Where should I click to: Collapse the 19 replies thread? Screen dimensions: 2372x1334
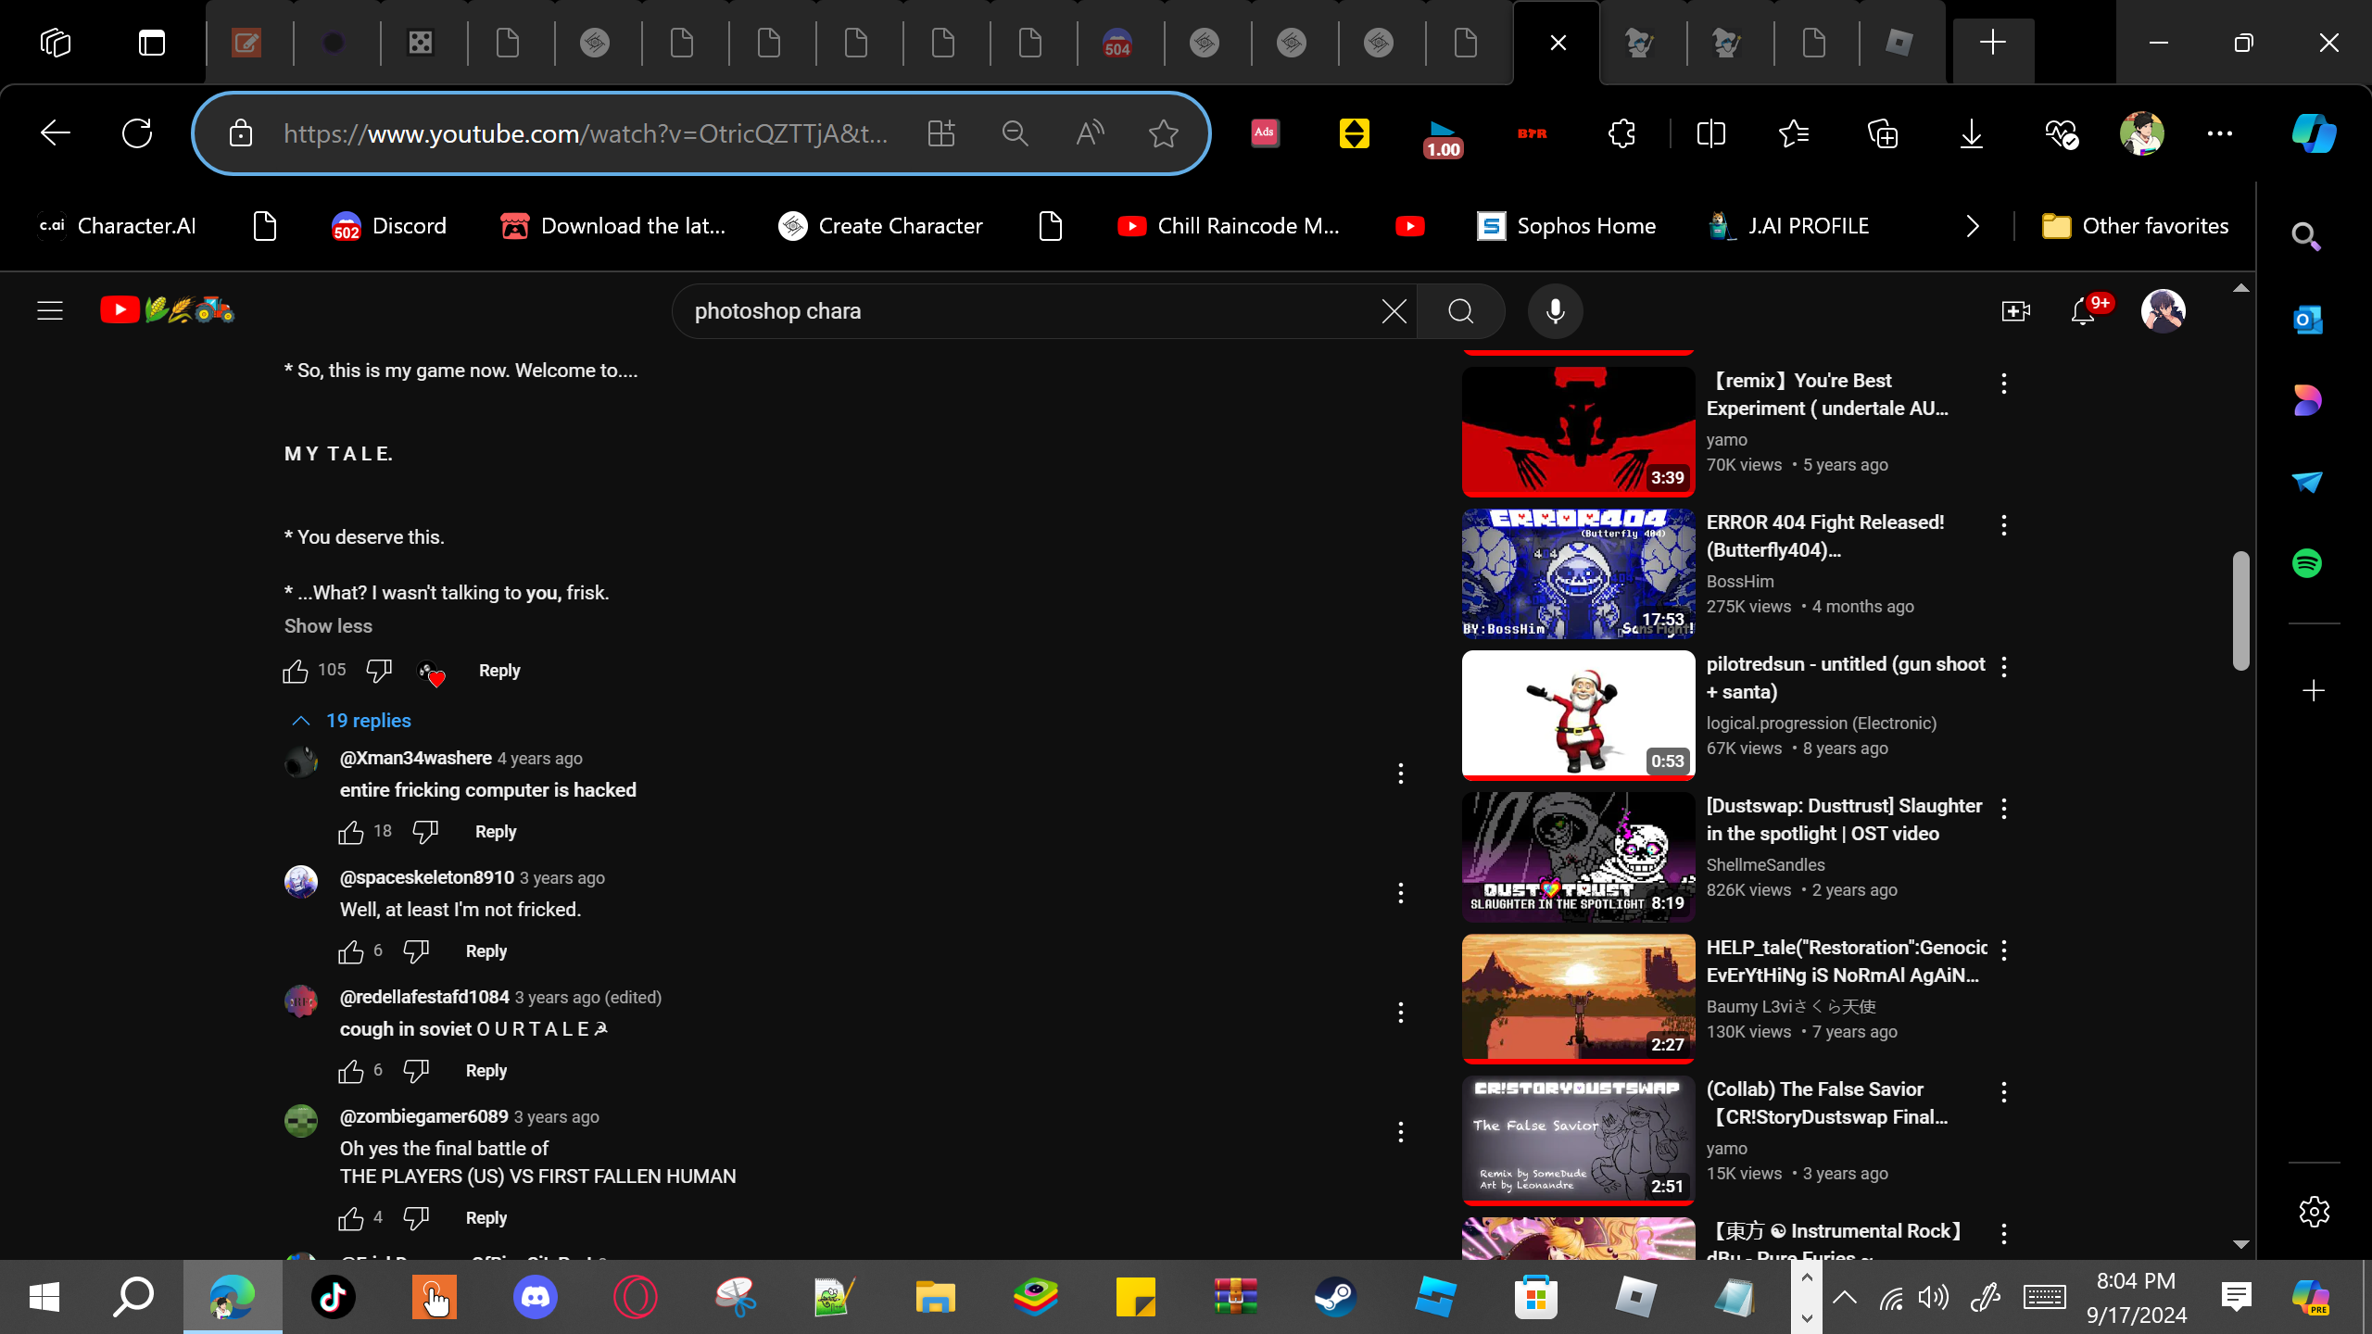(x=352, y=721)
